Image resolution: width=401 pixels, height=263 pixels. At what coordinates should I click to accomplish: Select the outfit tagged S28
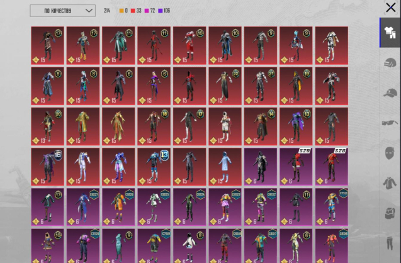pyautogui.click(x=331, y=167)
